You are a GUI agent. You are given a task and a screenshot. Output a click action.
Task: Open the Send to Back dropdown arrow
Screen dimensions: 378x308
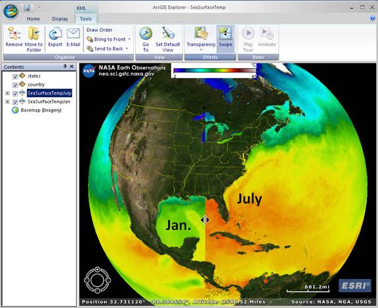point(127,49)
